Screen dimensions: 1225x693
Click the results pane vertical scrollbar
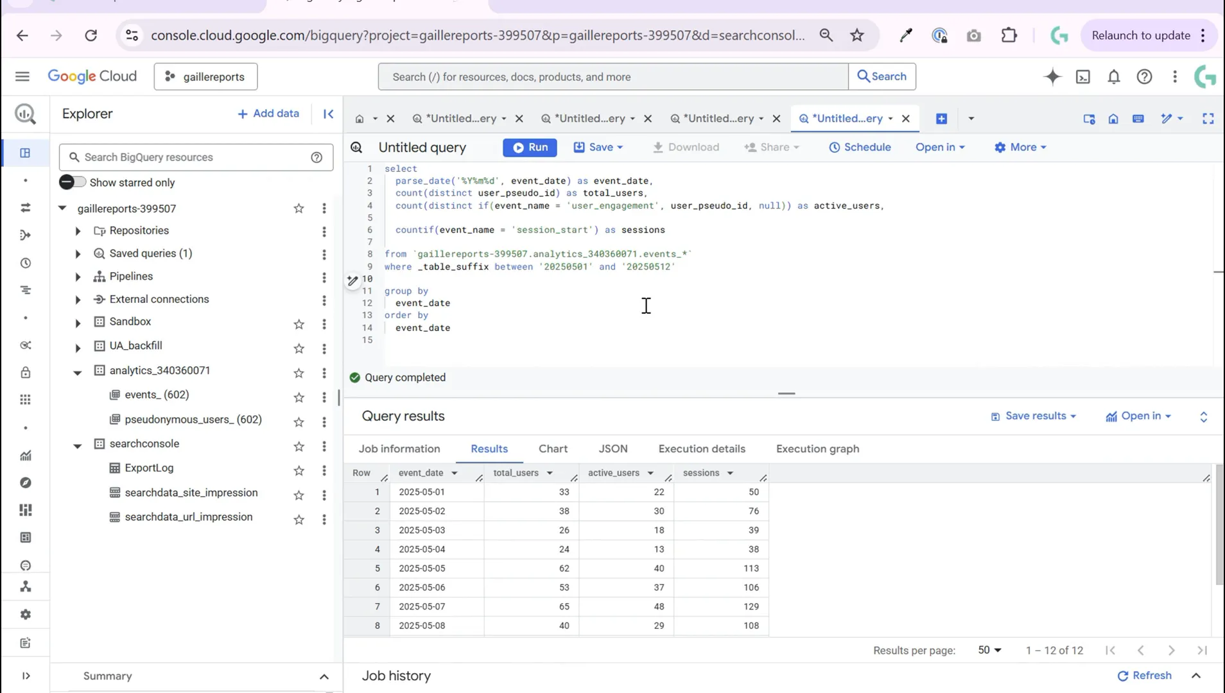point(1219,525)
